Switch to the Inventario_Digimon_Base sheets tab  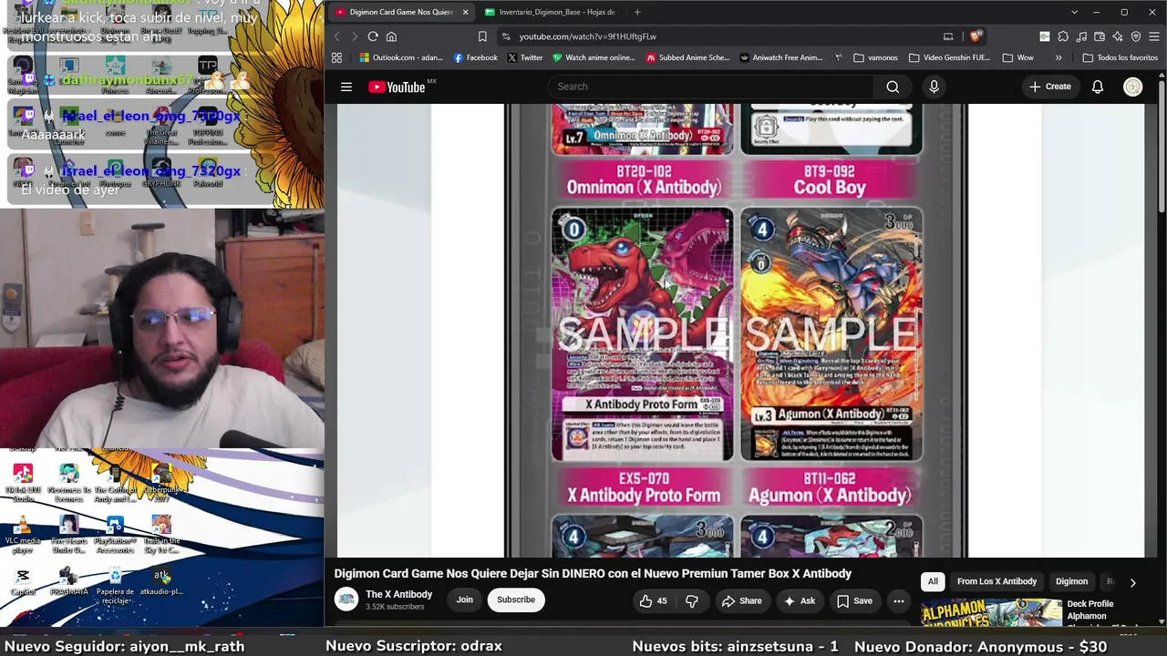pos(549,12)
